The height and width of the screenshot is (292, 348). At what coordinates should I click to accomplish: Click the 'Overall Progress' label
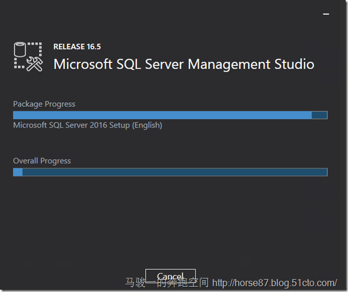(42, 161)
